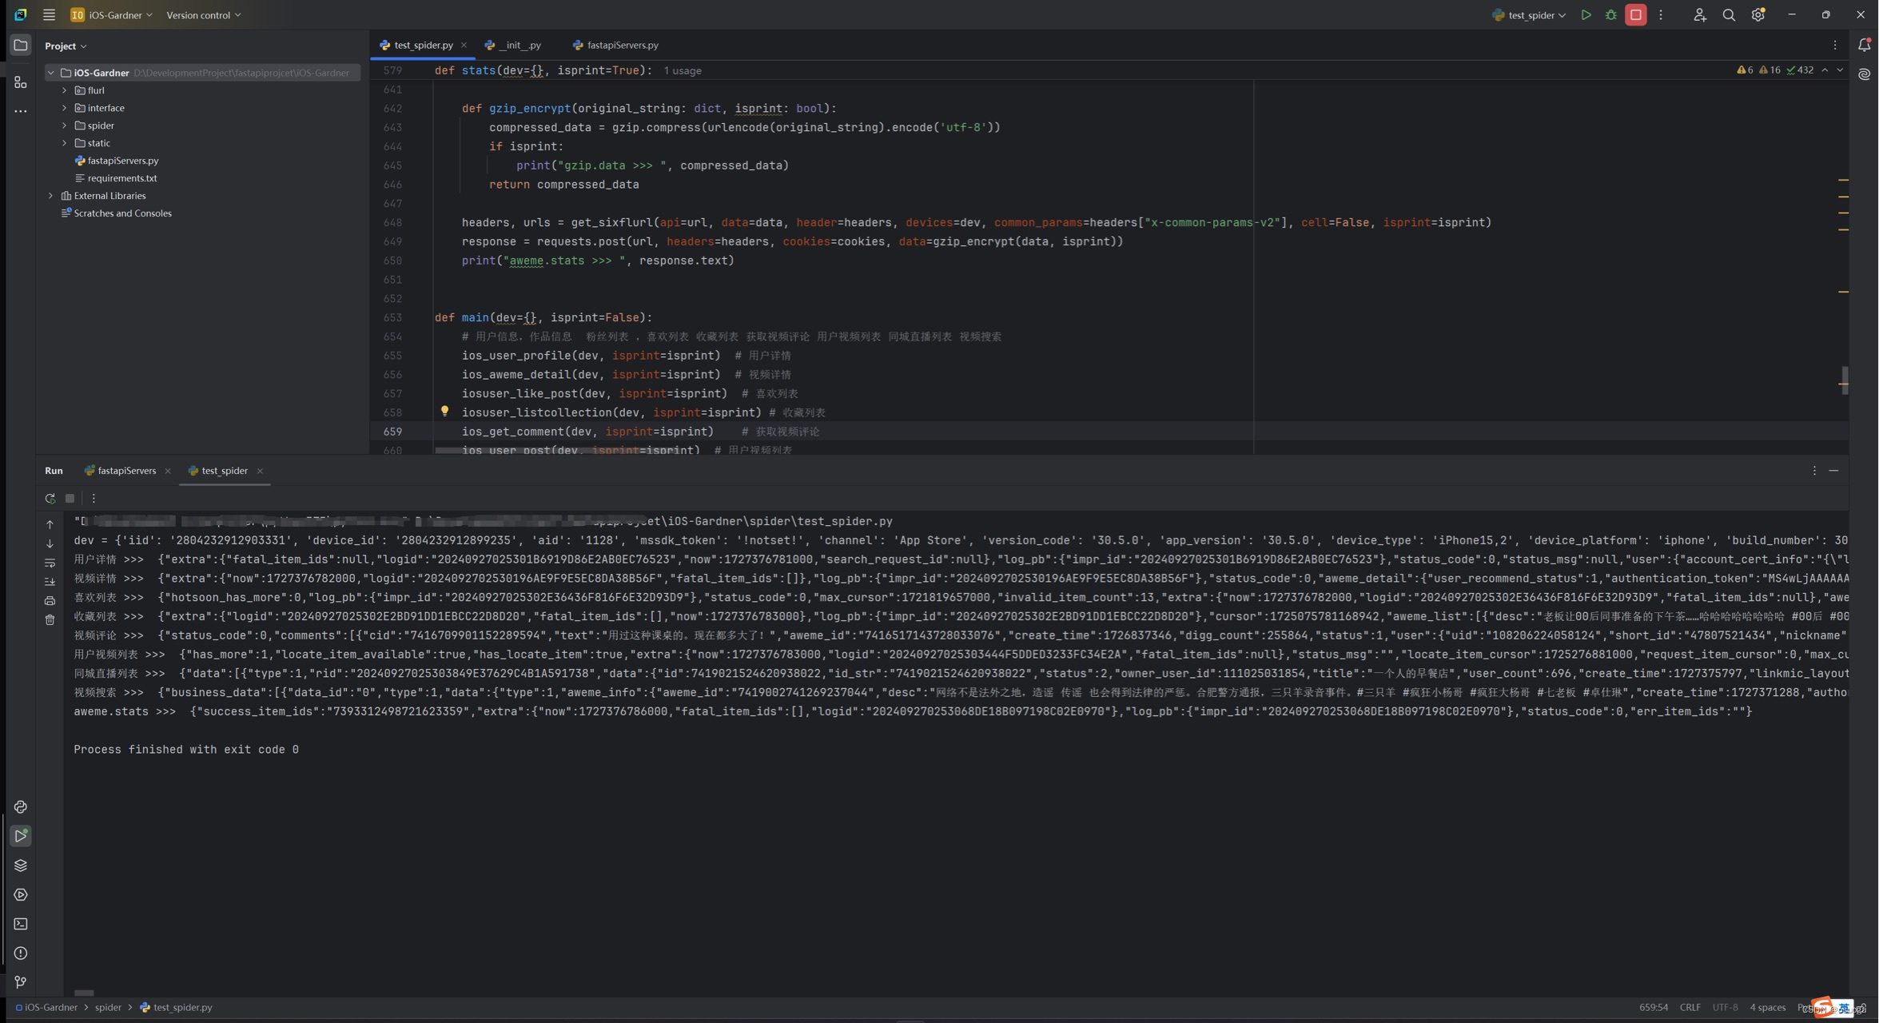Expand the External Libraries node
The height and width of the screenshot is (1023, 1879).
(x=51, y=196)
